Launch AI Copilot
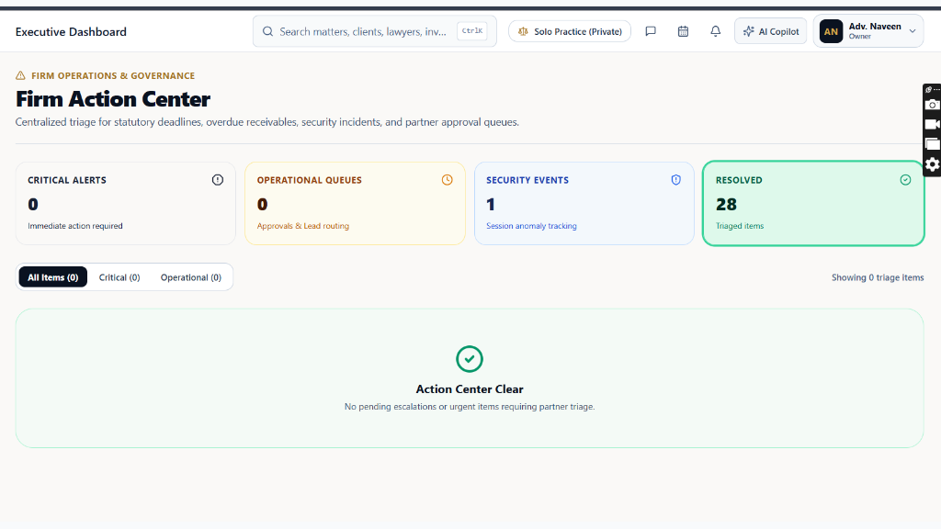 [771, 31]
